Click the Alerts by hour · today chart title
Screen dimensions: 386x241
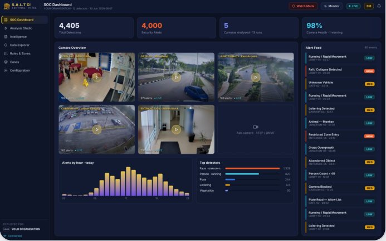[78, 163]
